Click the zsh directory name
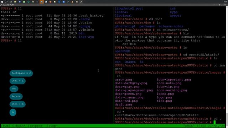The height and width of the screenshot is (128, 228). [x=173, y=9]
